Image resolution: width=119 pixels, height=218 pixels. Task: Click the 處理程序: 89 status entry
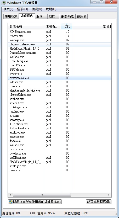point(11,213)
